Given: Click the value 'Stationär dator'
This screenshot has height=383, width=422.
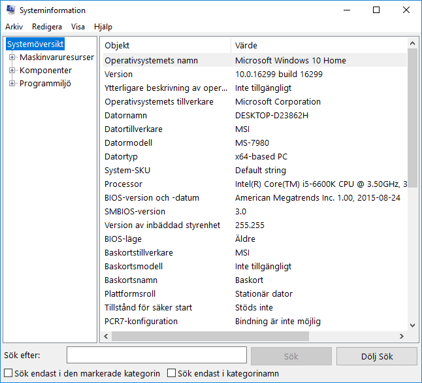Looking at the screenshot, I should pos(263,294).
